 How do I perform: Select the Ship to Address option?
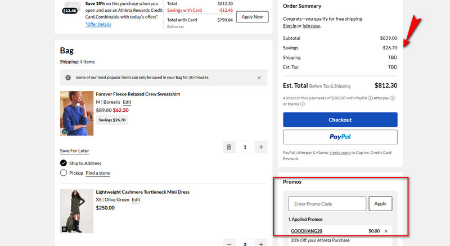pyautogui.click(x=64, y=163)
